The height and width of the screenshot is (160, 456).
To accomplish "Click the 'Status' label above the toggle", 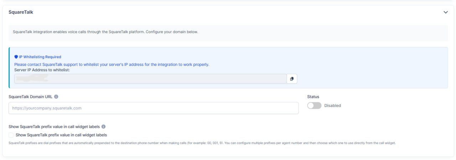I will 313,97.
